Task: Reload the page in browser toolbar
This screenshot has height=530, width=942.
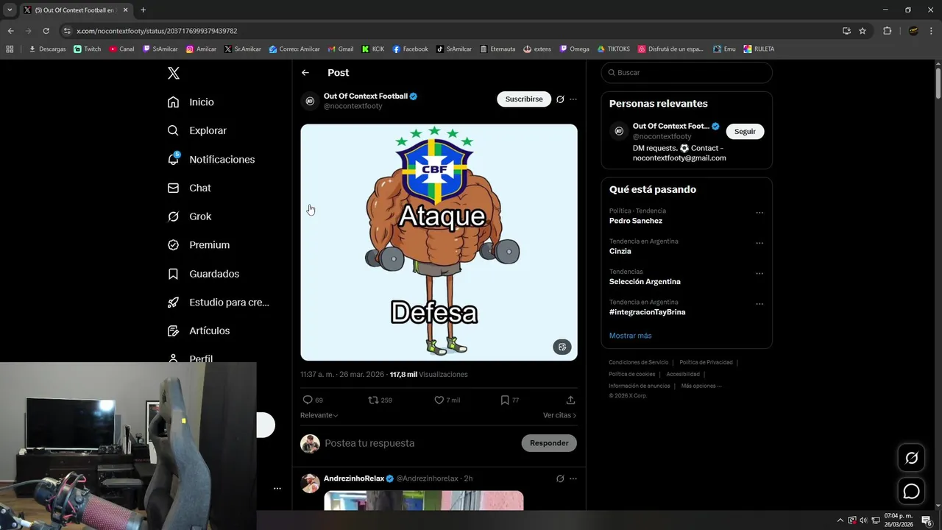Action: 46,31
